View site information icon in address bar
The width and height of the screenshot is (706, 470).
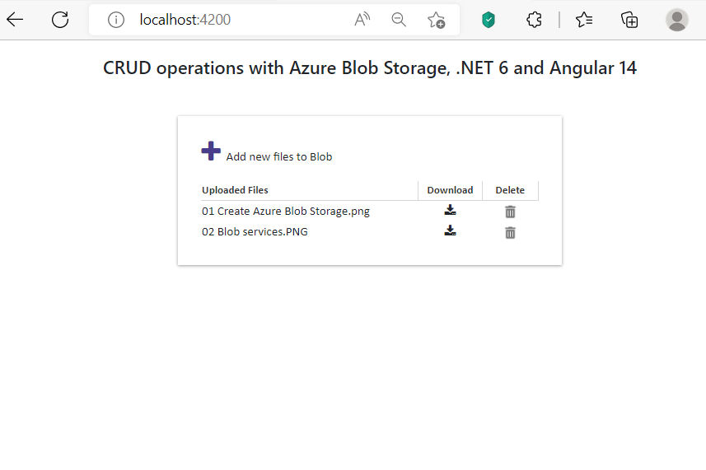(116, 20)
